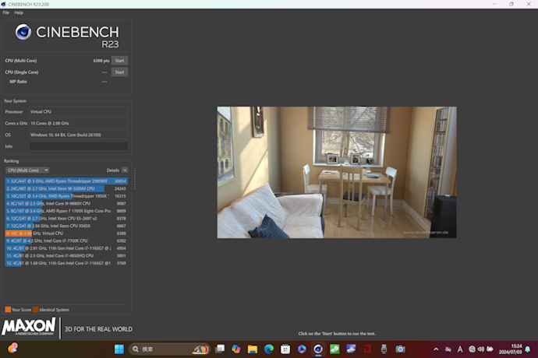Viewport: 538px width, 358px height.
Task: Open the green app icon in the taskbar
Action: click(334, 349)
